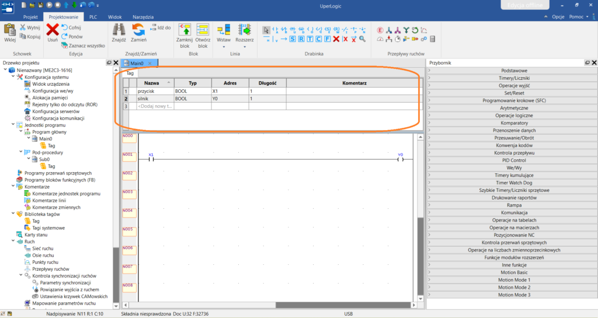This screenshot has width=598, height=318.
Task: Select the arrow pointer tool in Drabinka
Action: (x=266, y=30)
